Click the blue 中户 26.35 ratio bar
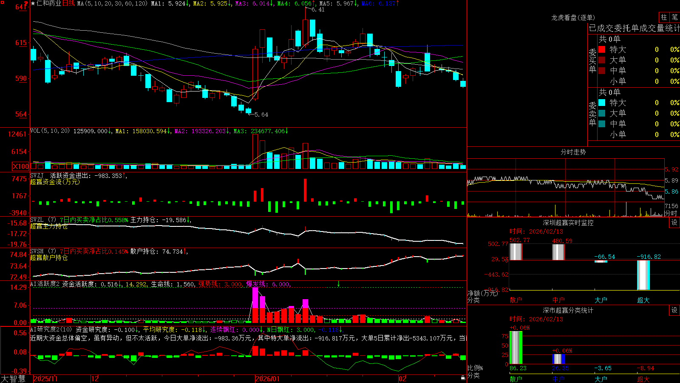Viewport: 680px width, 383px height. (x=558, y=359)
